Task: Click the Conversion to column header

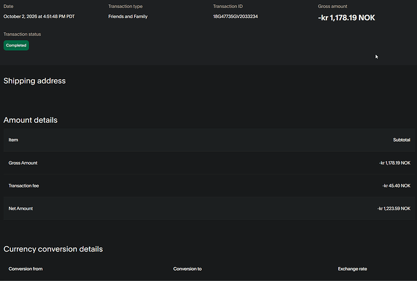Action: (x=187, y=269)
